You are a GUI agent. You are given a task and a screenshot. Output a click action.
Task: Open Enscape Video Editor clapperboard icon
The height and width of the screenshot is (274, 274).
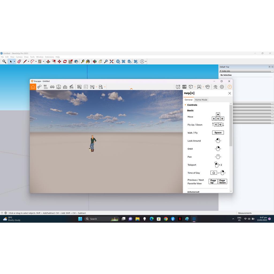point(71,87)
